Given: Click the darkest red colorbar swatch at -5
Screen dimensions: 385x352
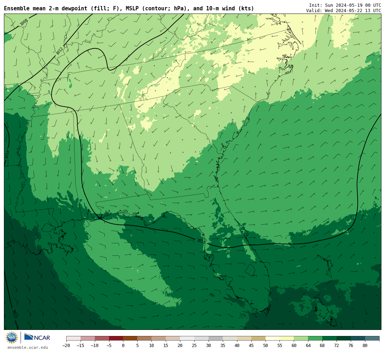Looking at the screenshot, I should [x=116, y=338].
